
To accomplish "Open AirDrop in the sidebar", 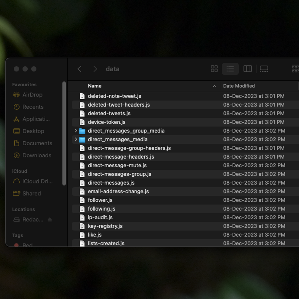I will [x=32, y=95].
